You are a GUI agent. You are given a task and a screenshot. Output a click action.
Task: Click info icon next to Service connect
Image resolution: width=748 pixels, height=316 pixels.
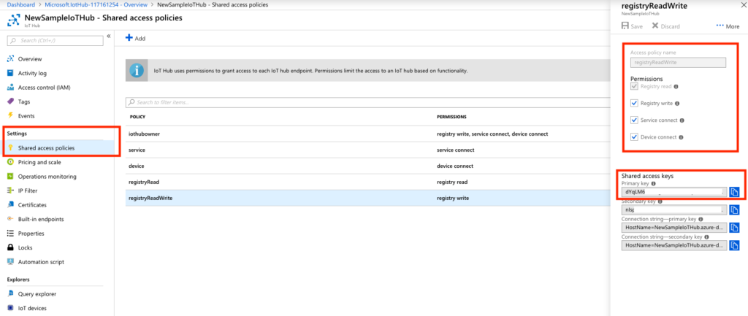click(682, 120)
